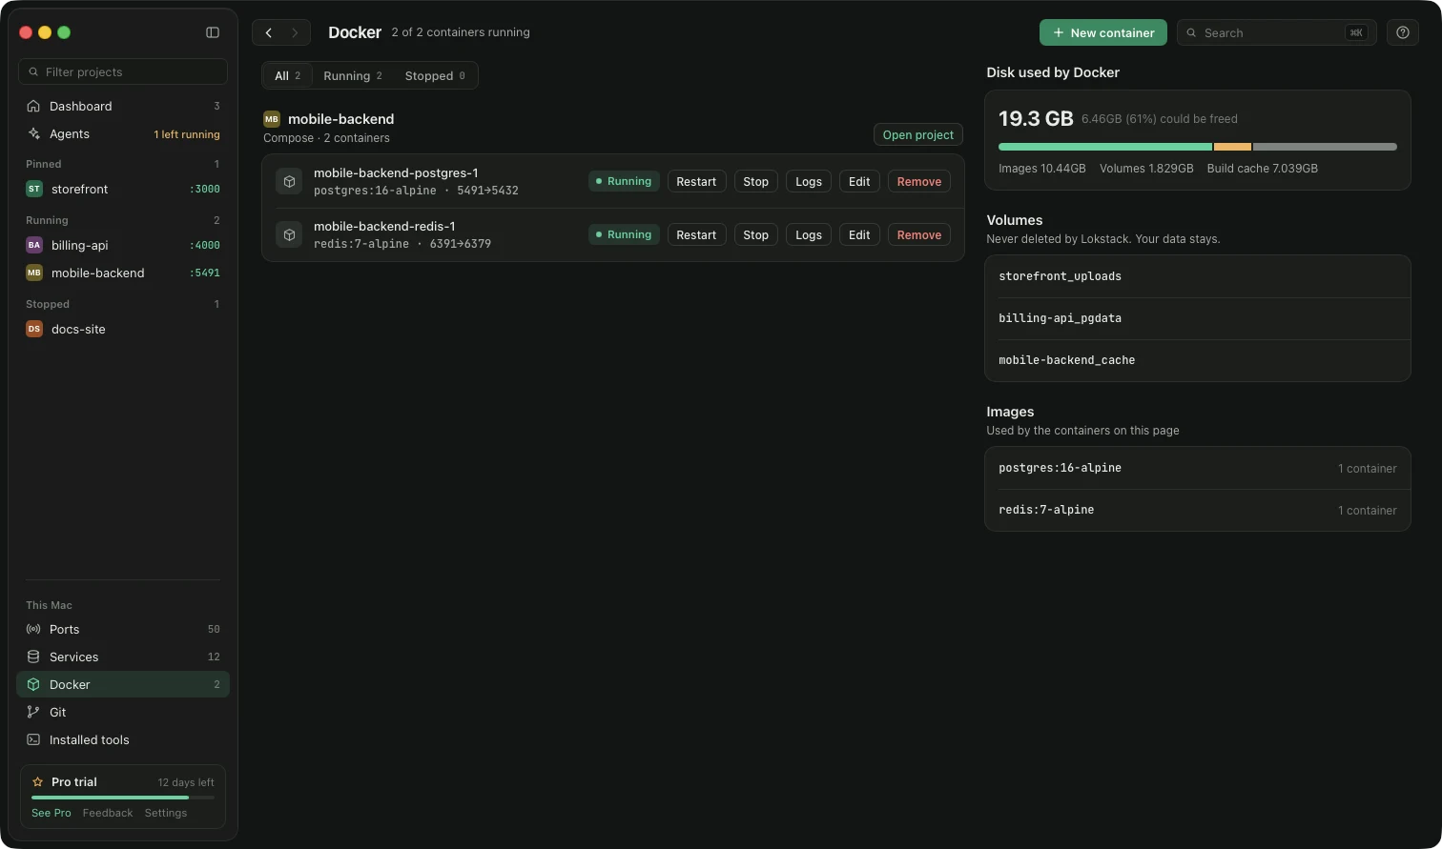Open the Ports page

[x=123, y=629]
